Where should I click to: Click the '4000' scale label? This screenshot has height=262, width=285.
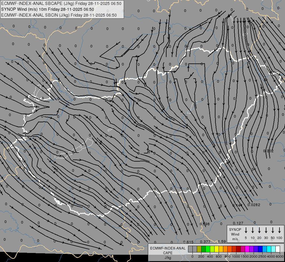pyautogui.click(x=271, y=256)
